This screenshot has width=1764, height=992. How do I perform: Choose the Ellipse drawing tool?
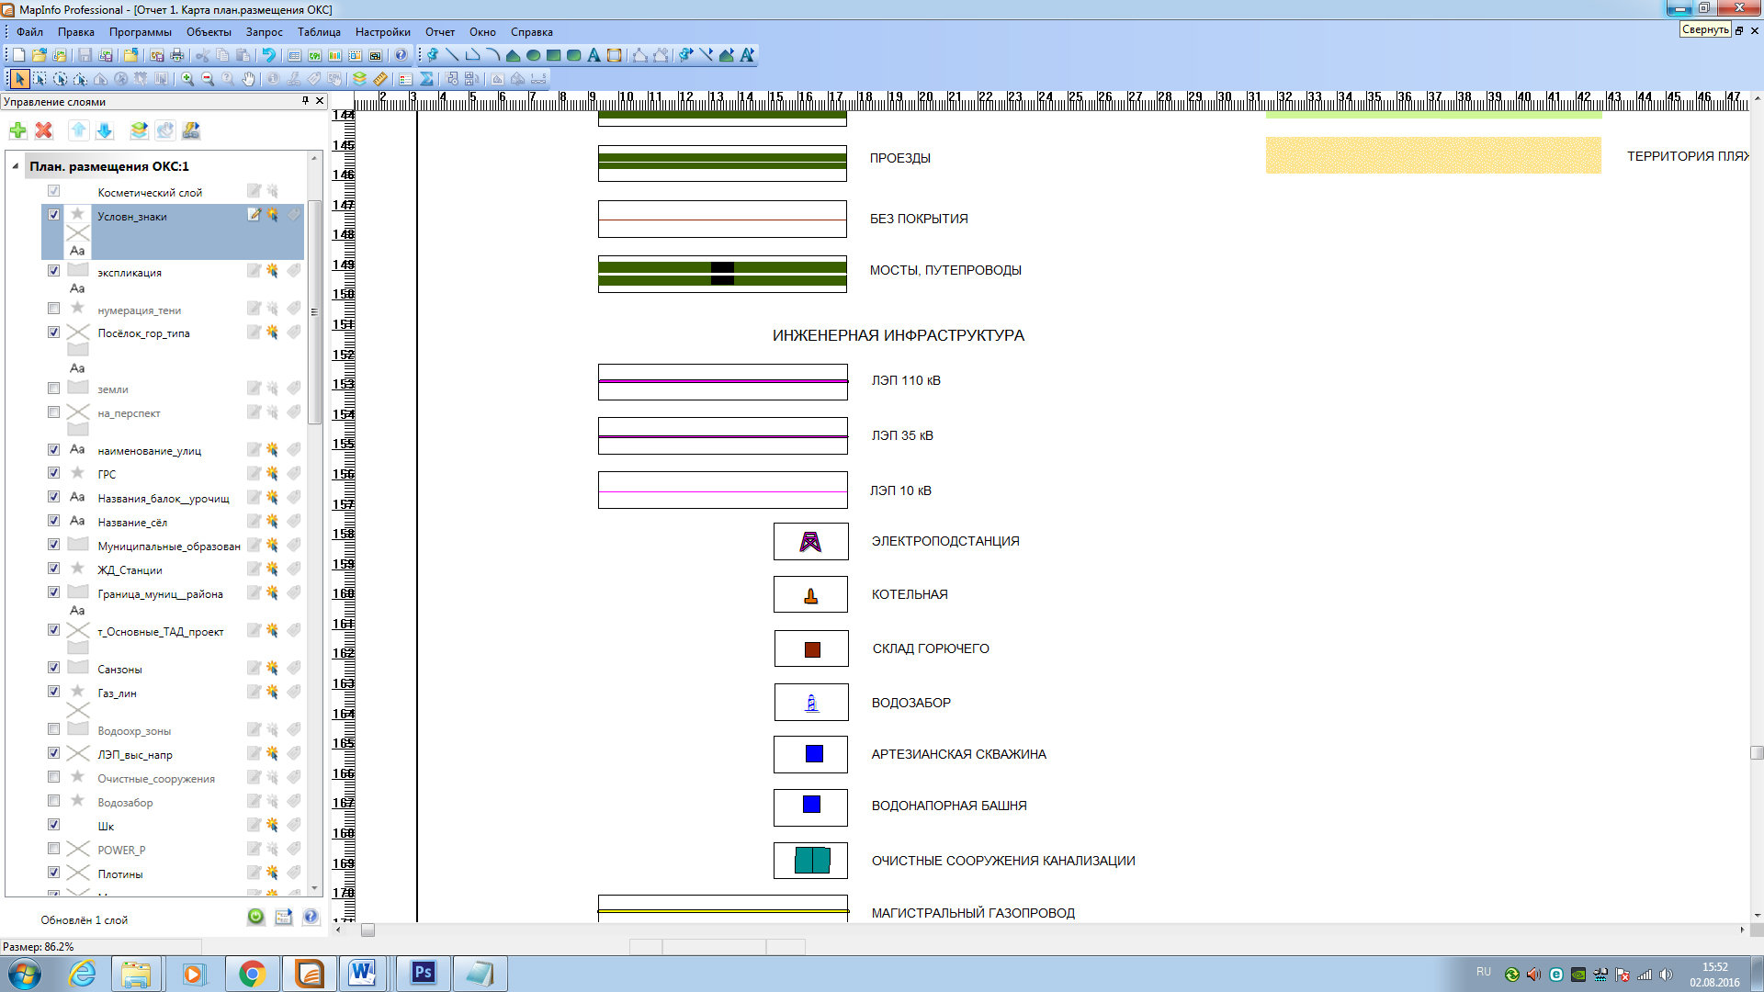[x=533, y=55]
